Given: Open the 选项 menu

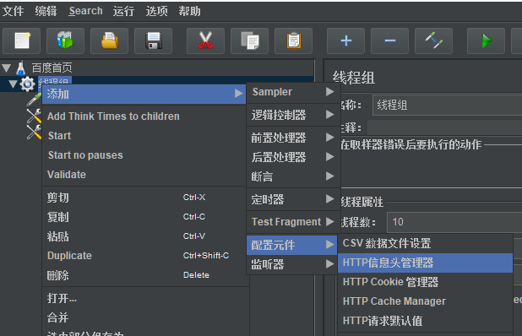Looking at the screenshot, I should pyautogui.click(x=156, y=11).
